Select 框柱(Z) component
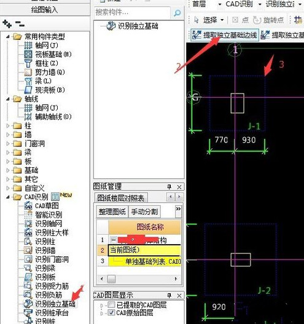 (41, 63)
